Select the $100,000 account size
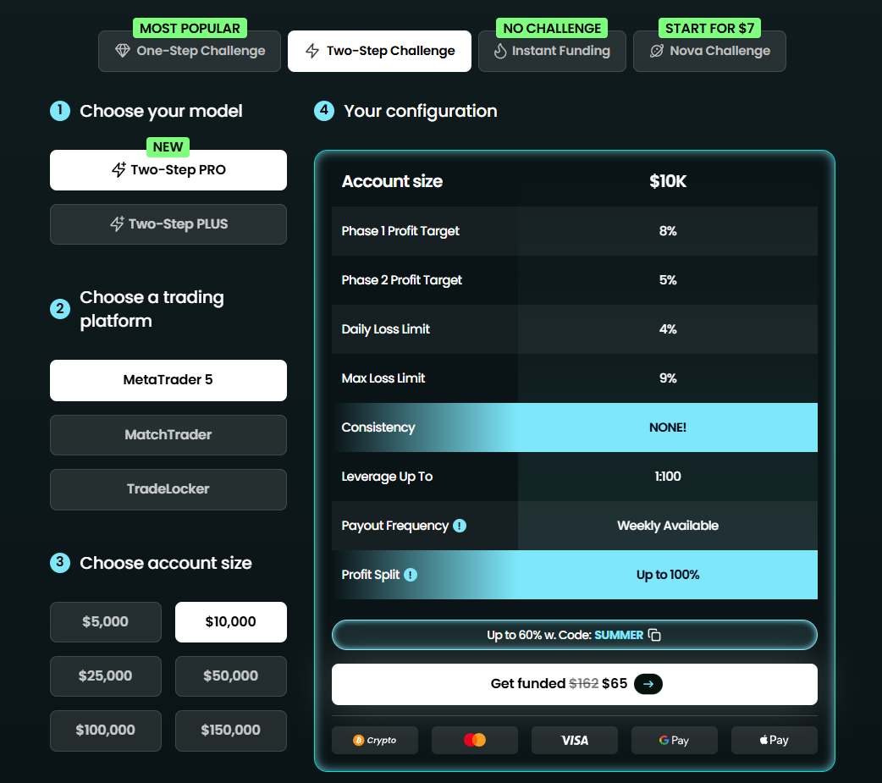The height and width of the screenshot is (783, 882). [106, 731]
